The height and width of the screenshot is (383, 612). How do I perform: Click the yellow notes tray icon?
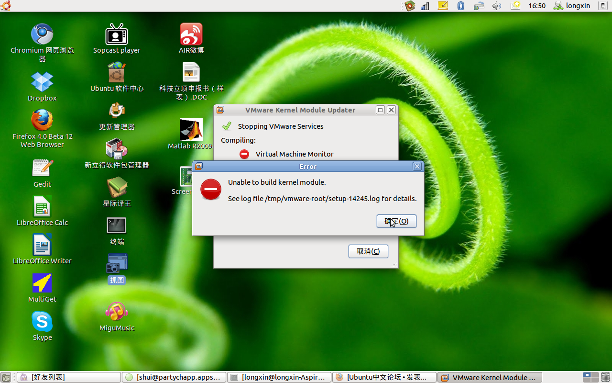[443, 6]
